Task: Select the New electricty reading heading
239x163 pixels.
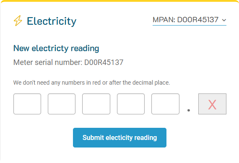Action: click(x=56, y=49)
